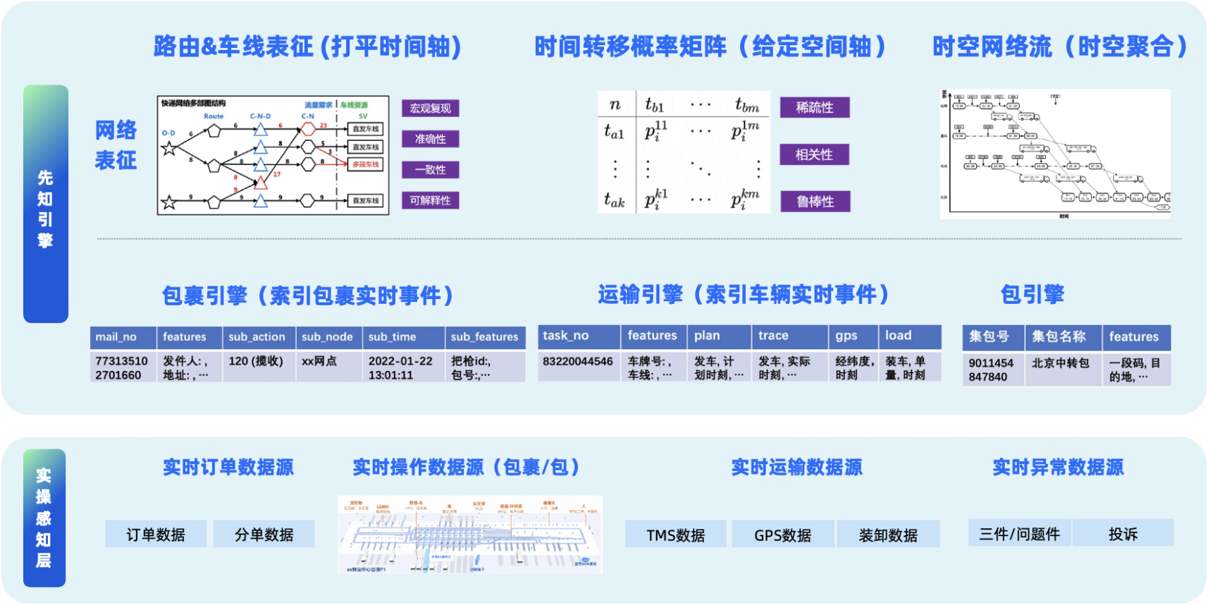Click the 一致性 tag
Image resolution: width=1208 pixels, height=605 pixels.
pyautogui.click(x=431, y=170)
